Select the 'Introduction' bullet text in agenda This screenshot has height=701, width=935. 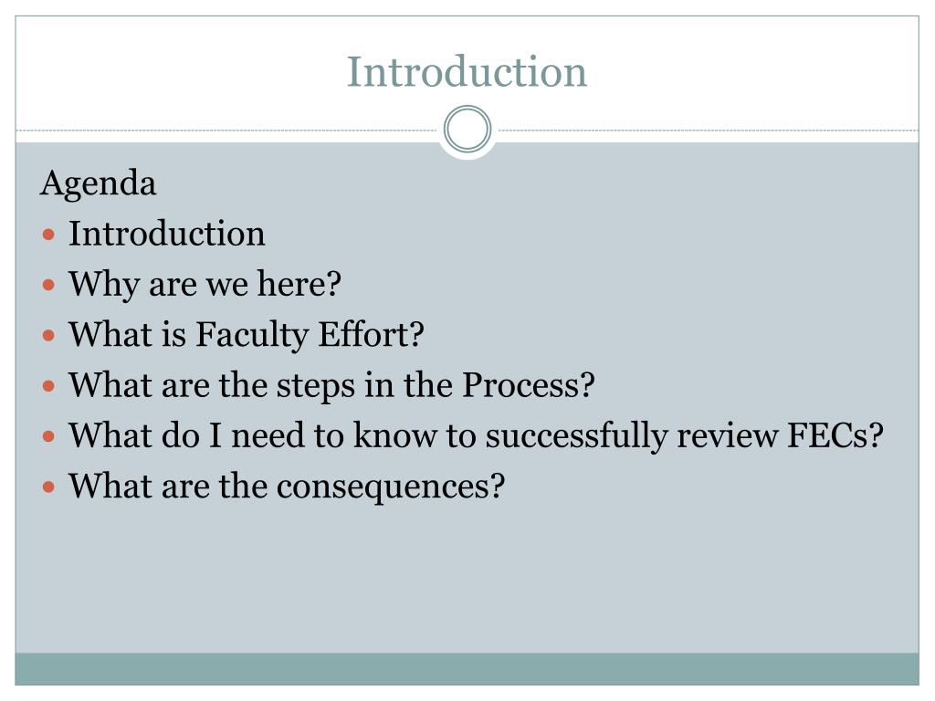166,233
